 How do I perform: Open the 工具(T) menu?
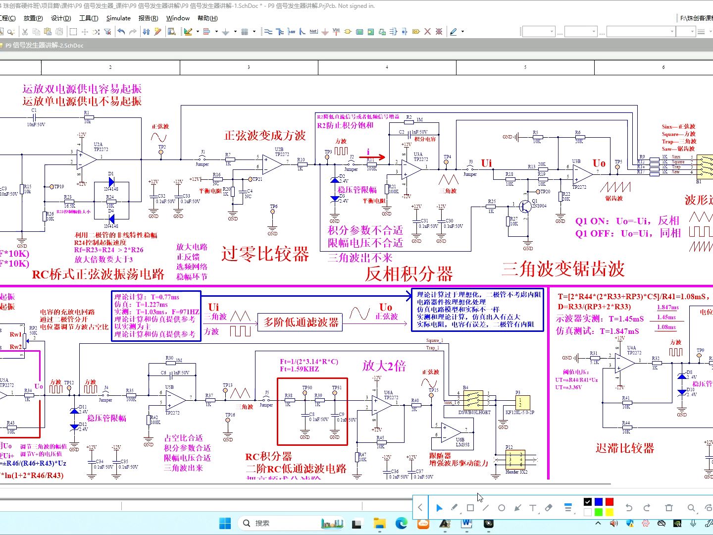(89, 18)
